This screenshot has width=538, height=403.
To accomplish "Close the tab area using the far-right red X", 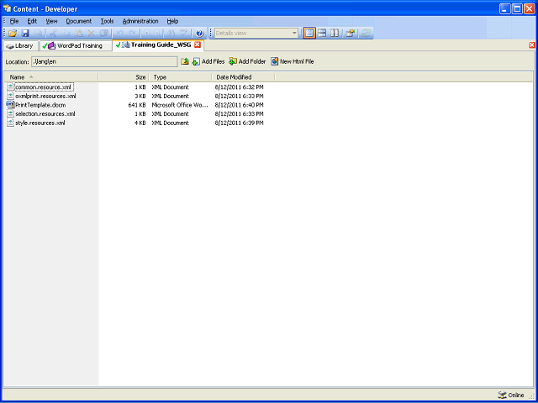I will point(532,45).
